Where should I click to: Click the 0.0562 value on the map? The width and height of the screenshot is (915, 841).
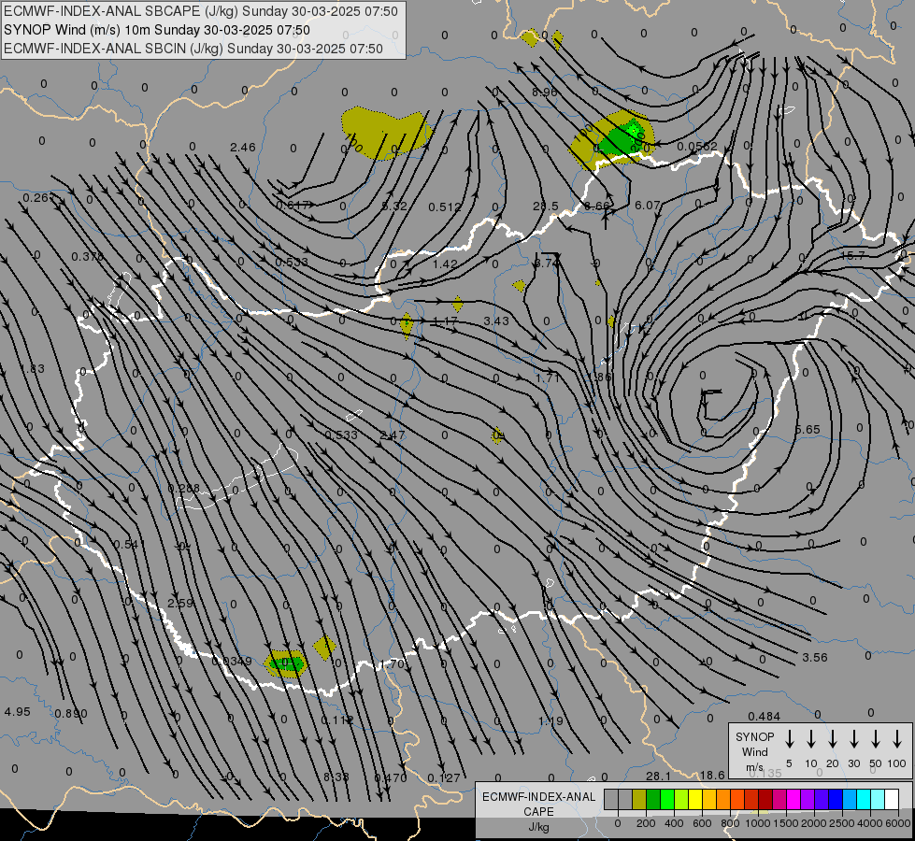pyautogui.click(x=696, y=146)
